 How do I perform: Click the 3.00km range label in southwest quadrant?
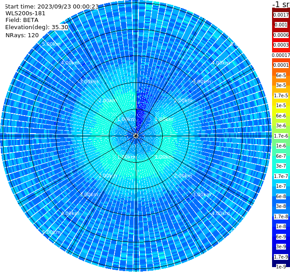89,194
